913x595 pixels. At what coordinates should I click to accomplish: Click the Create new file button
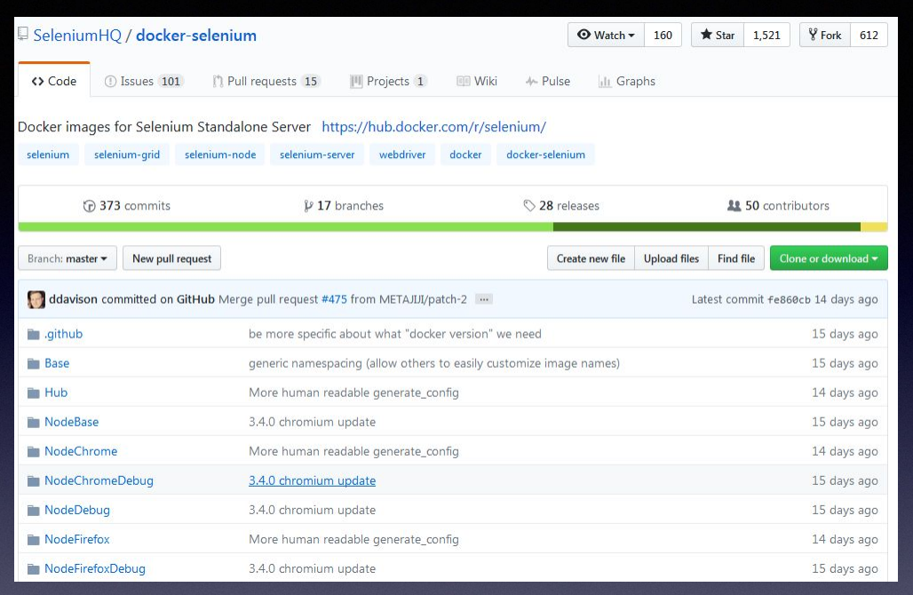(591, 258)
